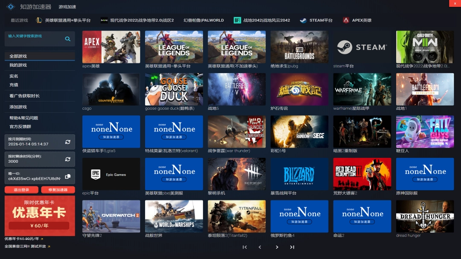
Task: Select the Goose Goose Duck game thumbnail
Action: (174, 89)
